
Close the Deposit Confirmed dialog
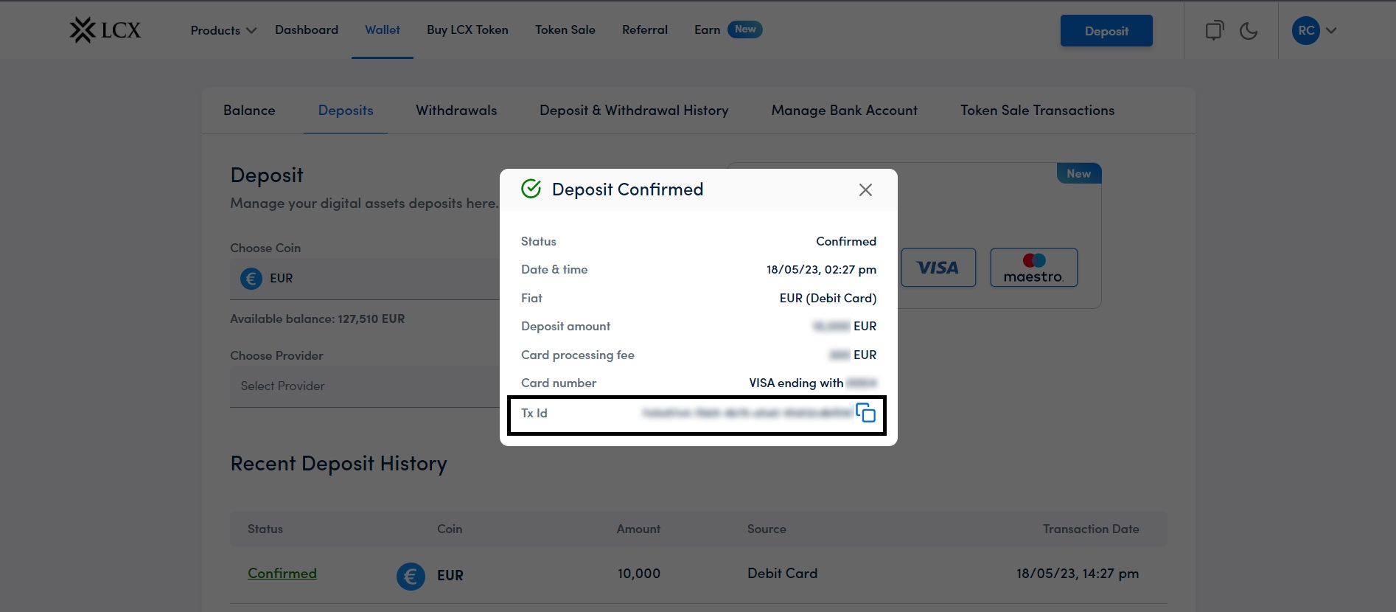click(x=865, y=190)
